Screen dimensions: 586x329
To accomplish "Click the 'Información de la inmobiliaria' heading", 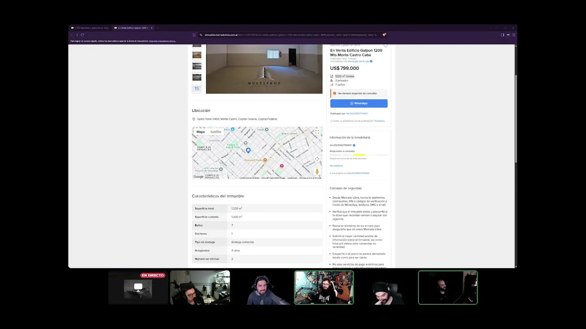I will tap(350, 138).
